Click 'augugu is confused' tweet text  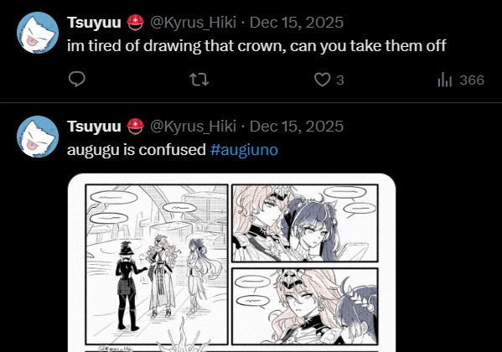pos(137,150)
